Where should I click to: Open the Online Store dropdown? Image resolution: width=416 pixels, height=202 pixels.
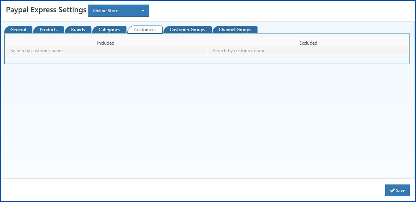click(x=118, y=11)
